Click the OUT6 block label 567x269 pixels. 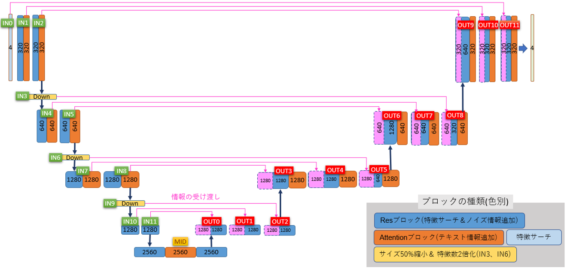(x=391, y=115)
